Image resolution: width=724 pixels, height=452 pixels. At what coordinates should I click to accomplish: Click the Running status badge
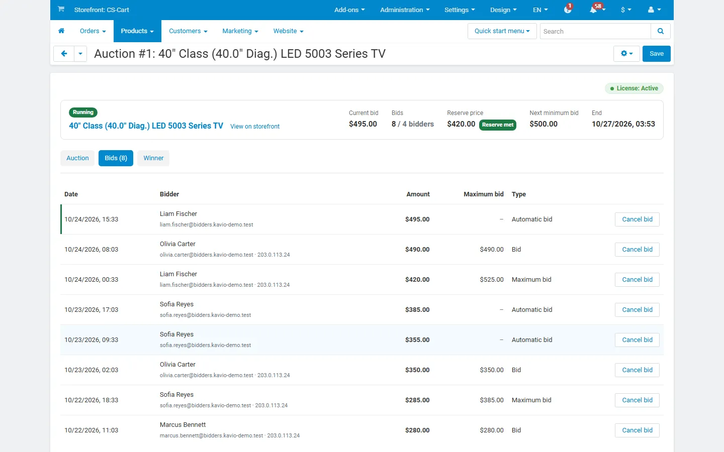point(83,112)
